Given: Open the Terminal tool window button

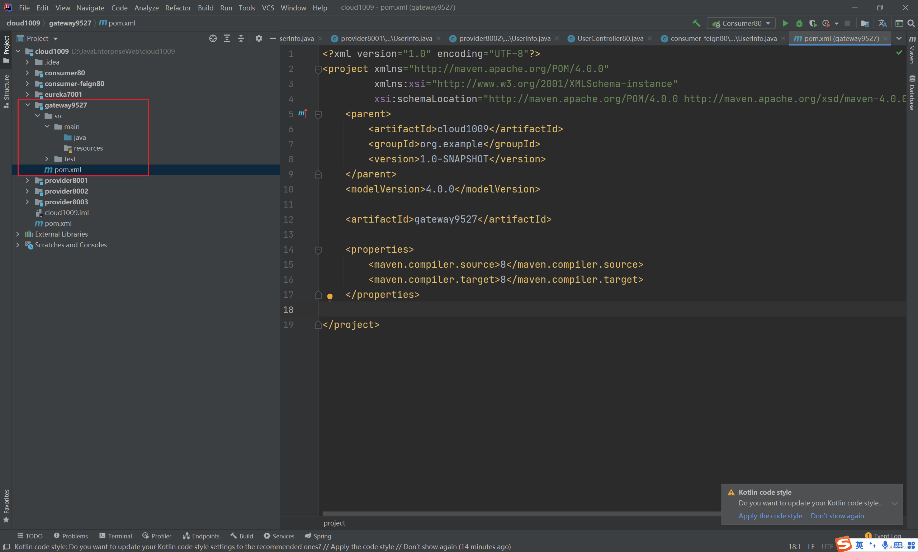Looking at the screenshot, I should point(116,536).
